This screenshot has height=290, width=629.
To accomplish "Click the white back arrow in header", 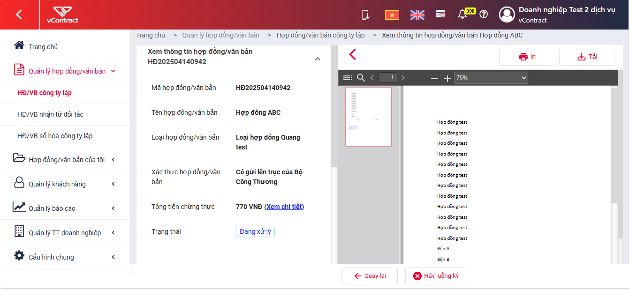I will point(19,15).
